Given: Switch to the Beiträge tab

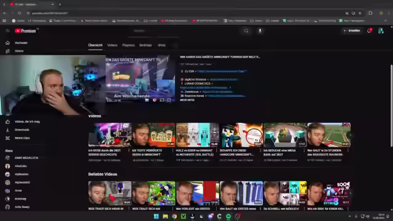Looking at the screenshot, I should pyautogui.click(x=146, y=45).
